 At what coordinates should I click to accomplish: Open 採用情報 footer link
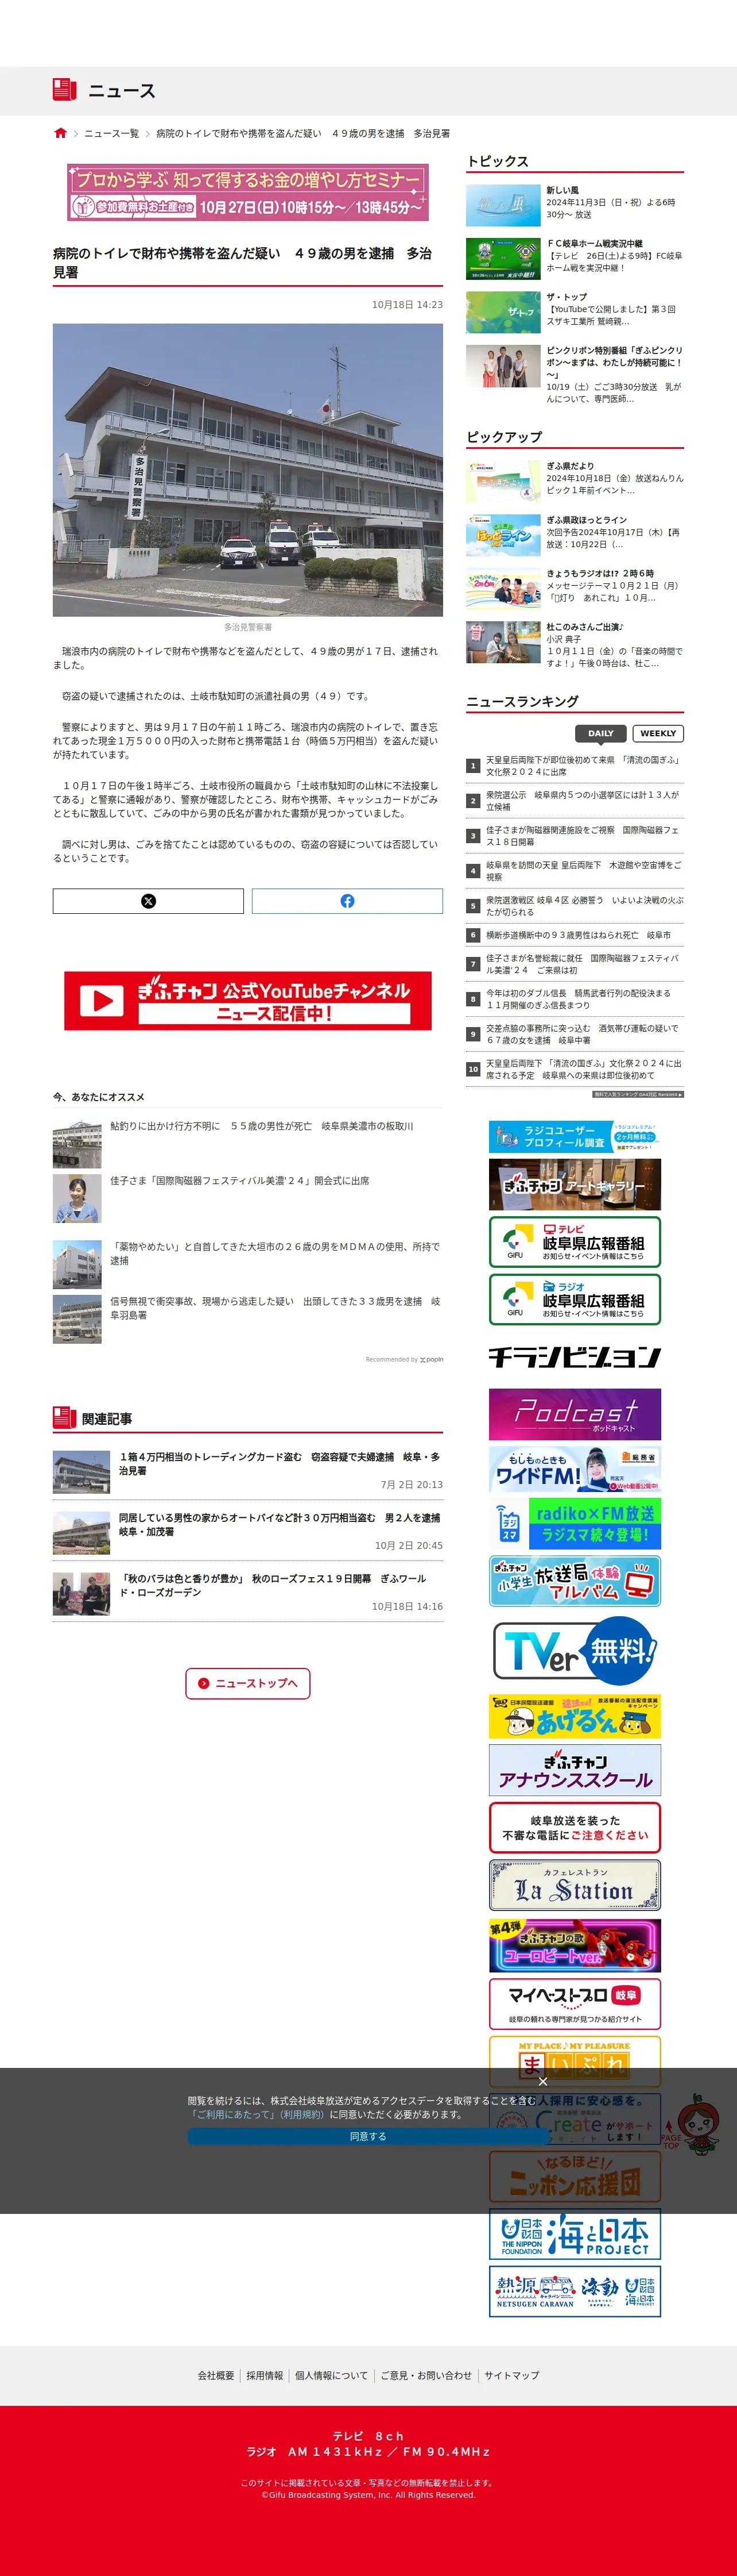[265, 2375]
